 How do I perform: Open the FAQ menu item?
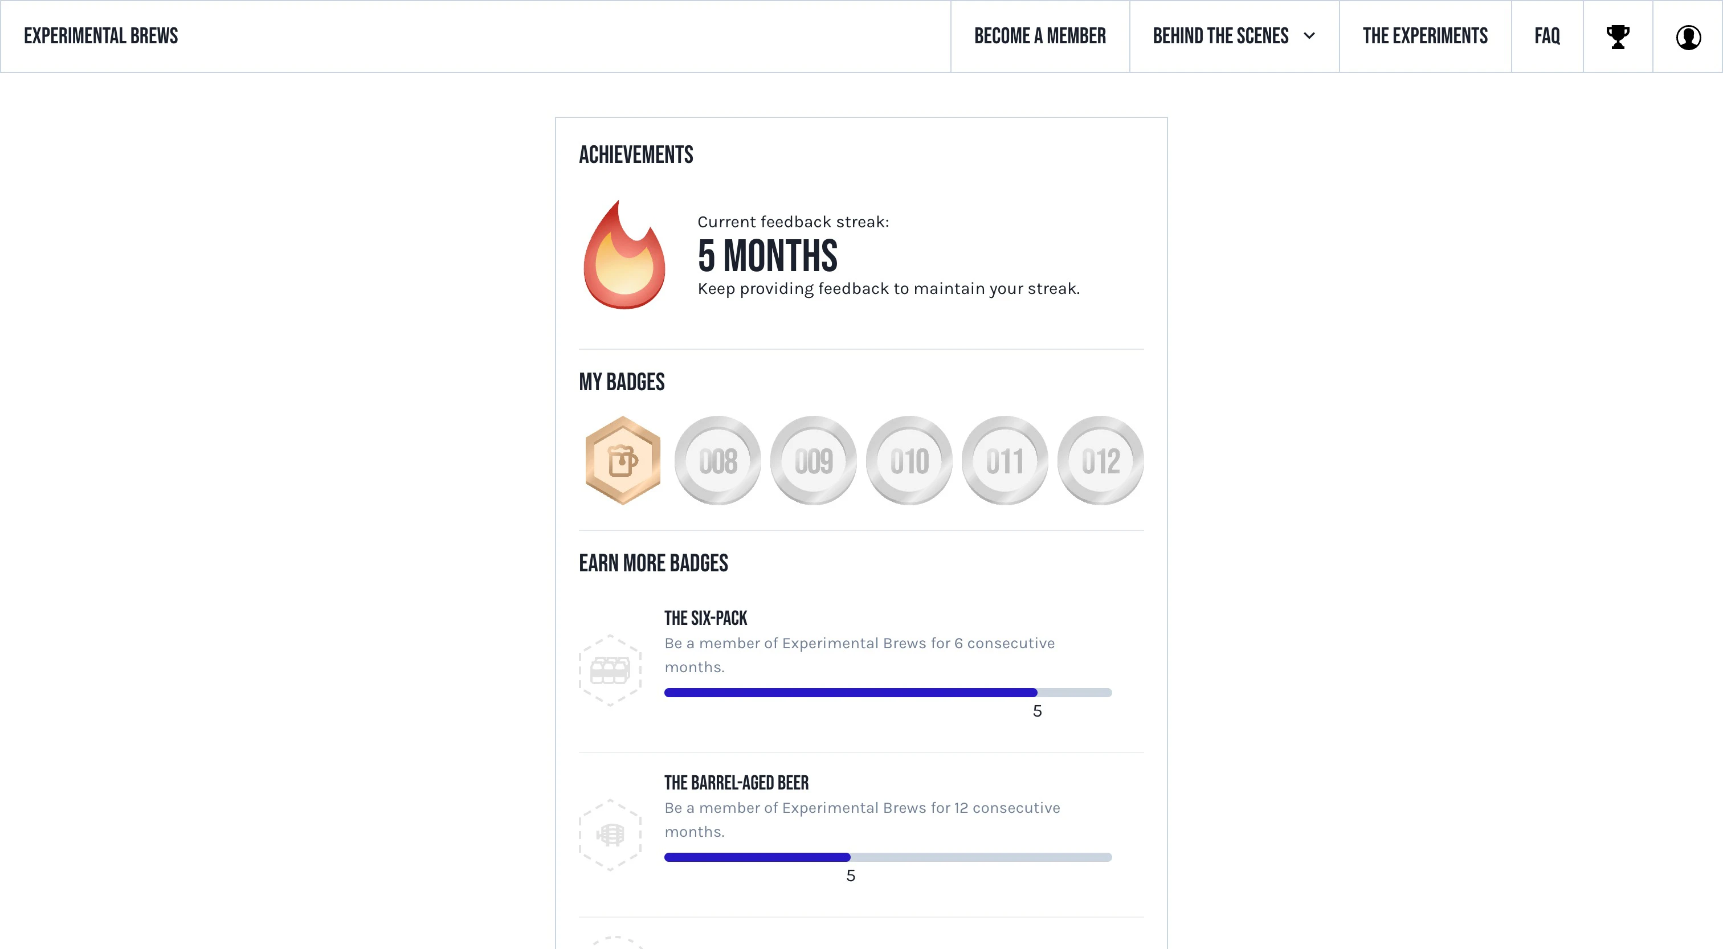click(1547, 36)
